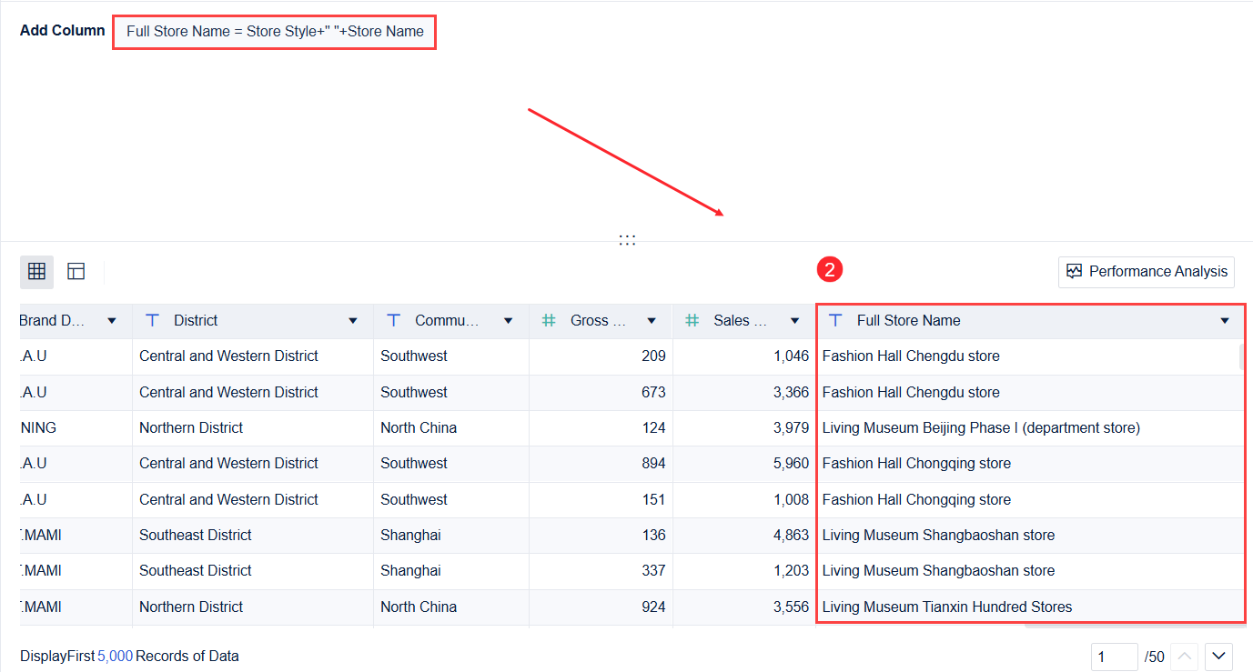Select the Gross value 924
The image size is (1253, 672).
click(x=653, y=607)
